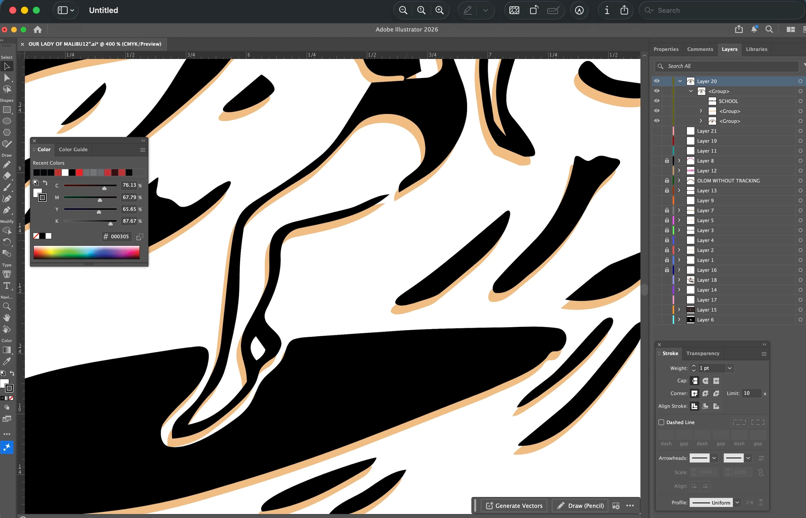Choose the round cap stroke option

pyautogui.click(x=705, y=381)
